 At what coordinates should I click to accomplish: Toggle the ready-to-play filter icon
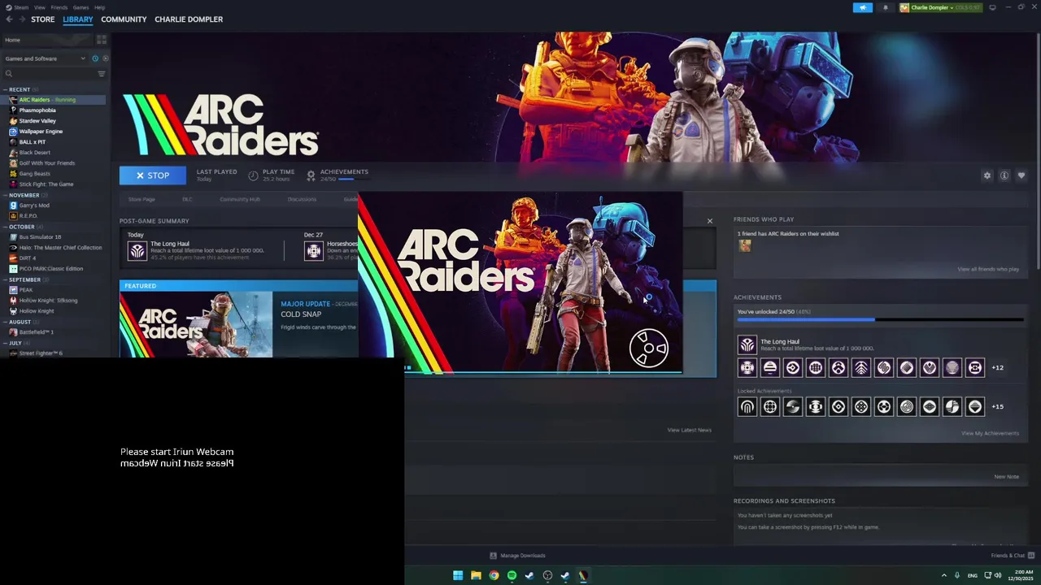[105, 58]
